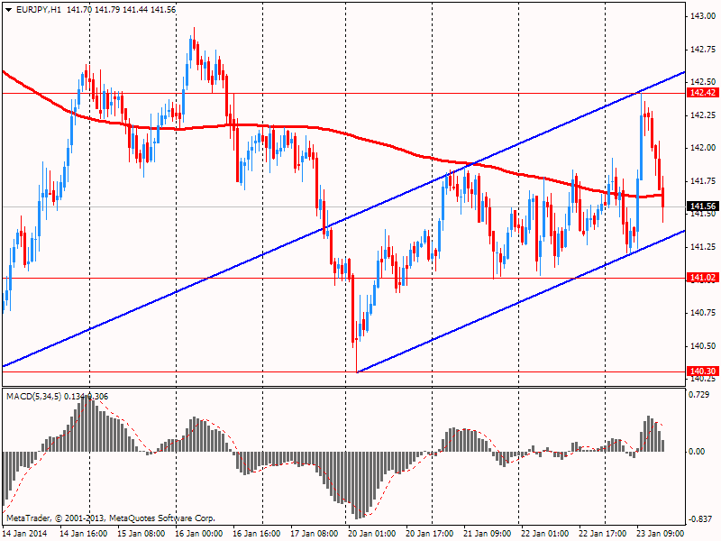The height and width of the screenshot is (541, 721).
Task: Click the 142.00 price scale value
Action: [703, 148]
